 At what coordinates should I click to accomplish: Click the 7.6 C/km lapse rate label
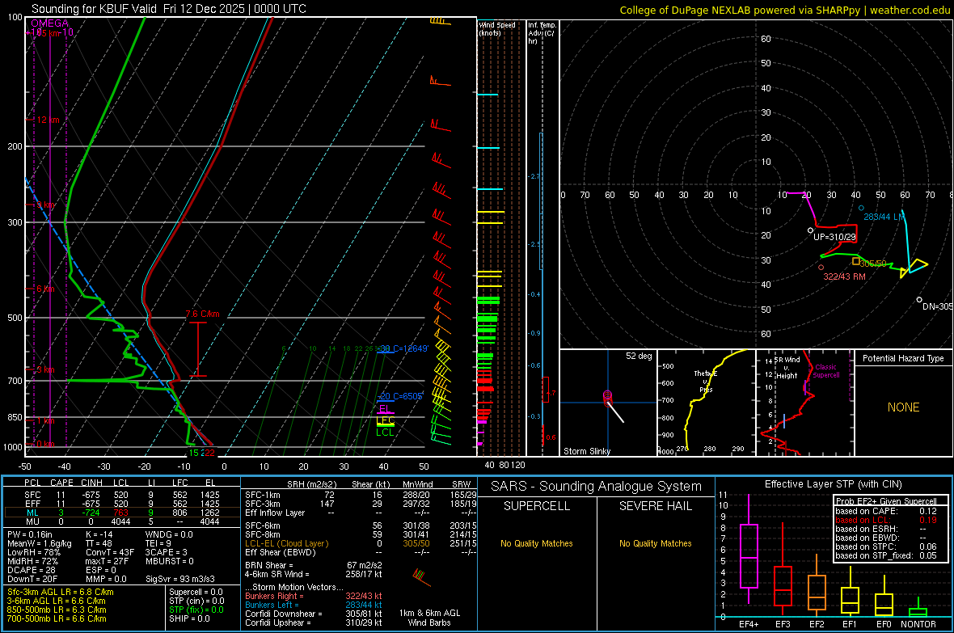[202, 314]
